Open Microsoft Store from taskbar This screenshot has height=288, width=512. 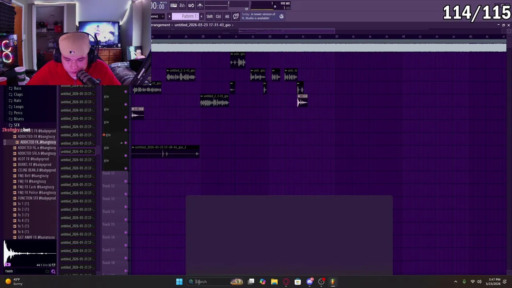pos(298,282)
